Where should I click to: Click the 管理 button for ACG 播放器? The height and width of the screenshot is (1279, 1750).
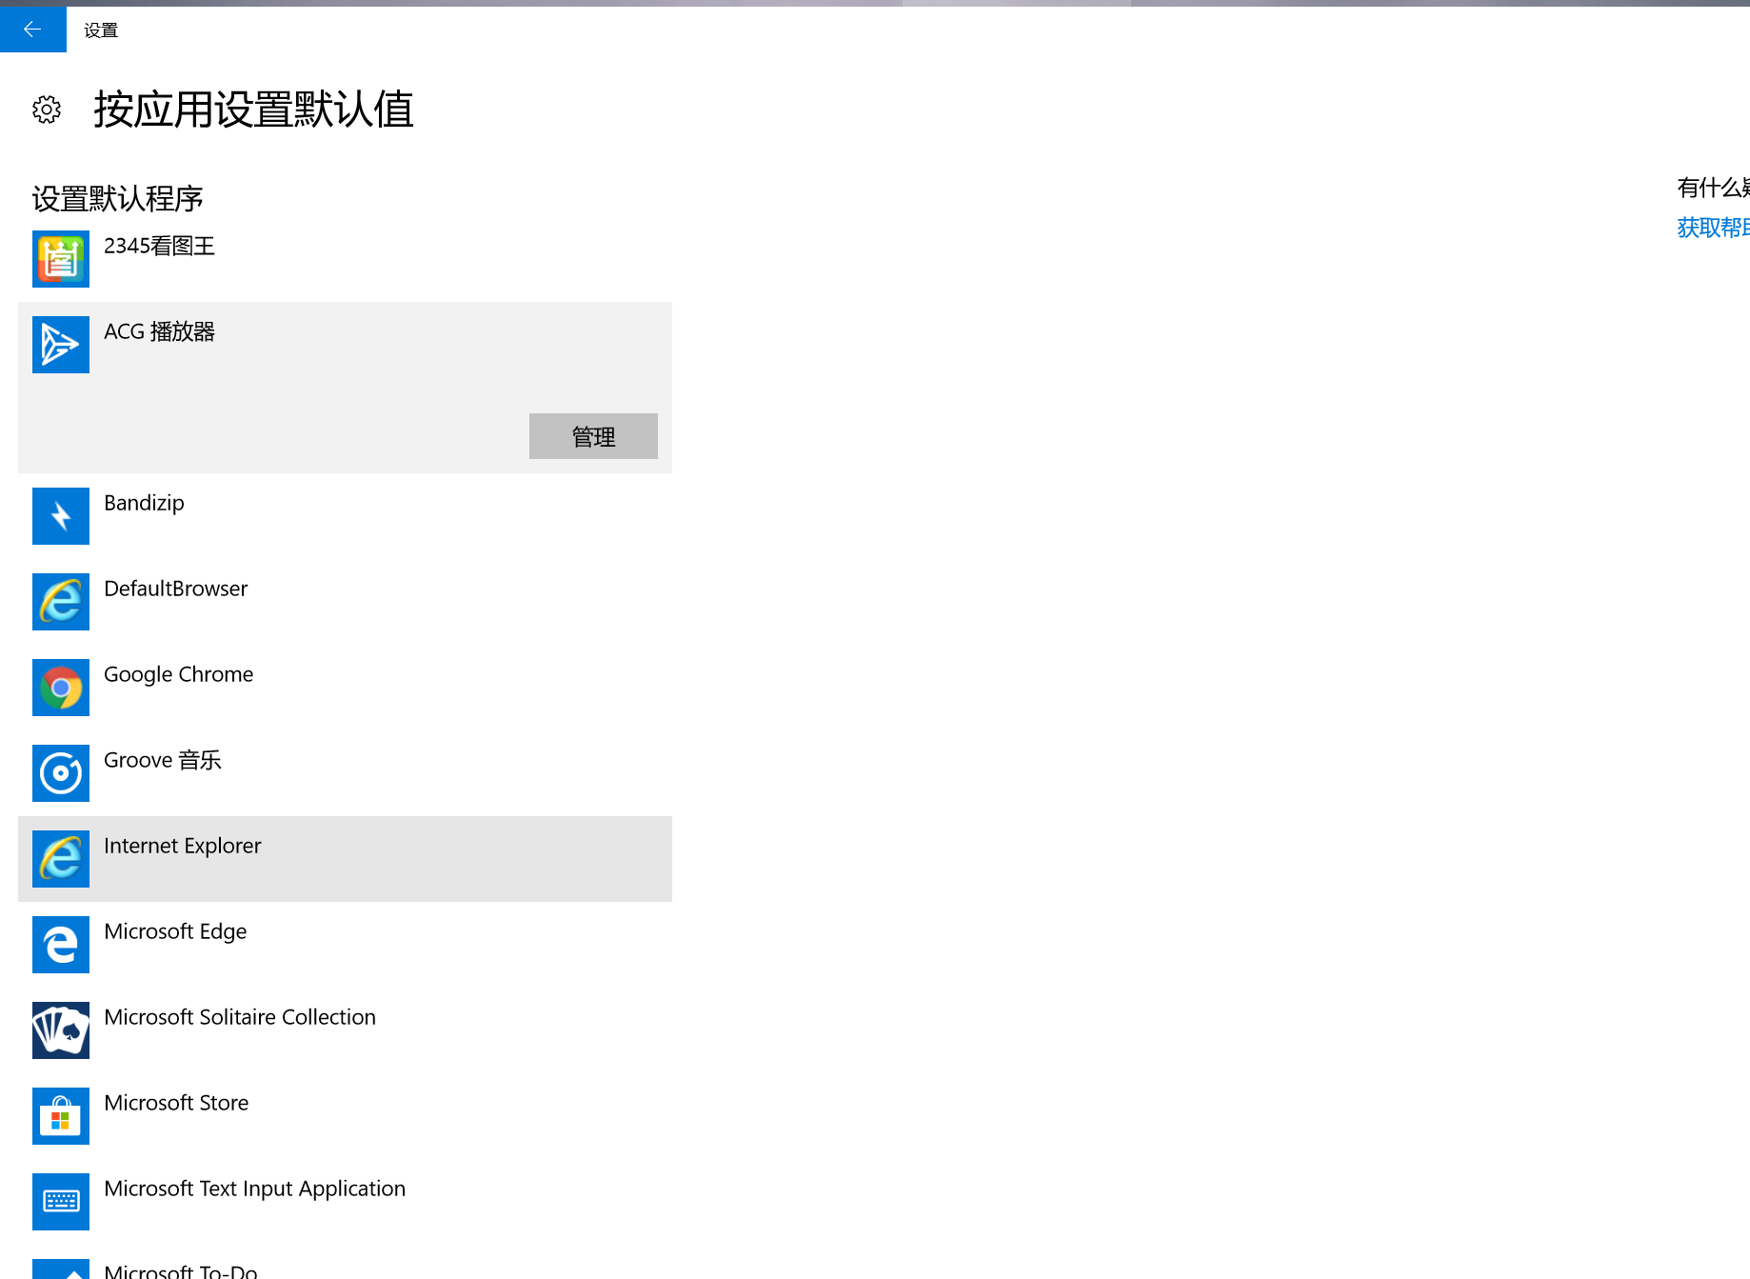click(593, 436)
